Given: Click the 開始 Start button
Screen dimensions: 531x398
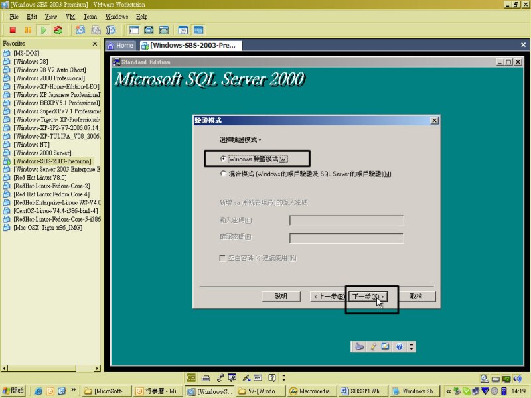Looking at the screenshot, I should 13,391.
